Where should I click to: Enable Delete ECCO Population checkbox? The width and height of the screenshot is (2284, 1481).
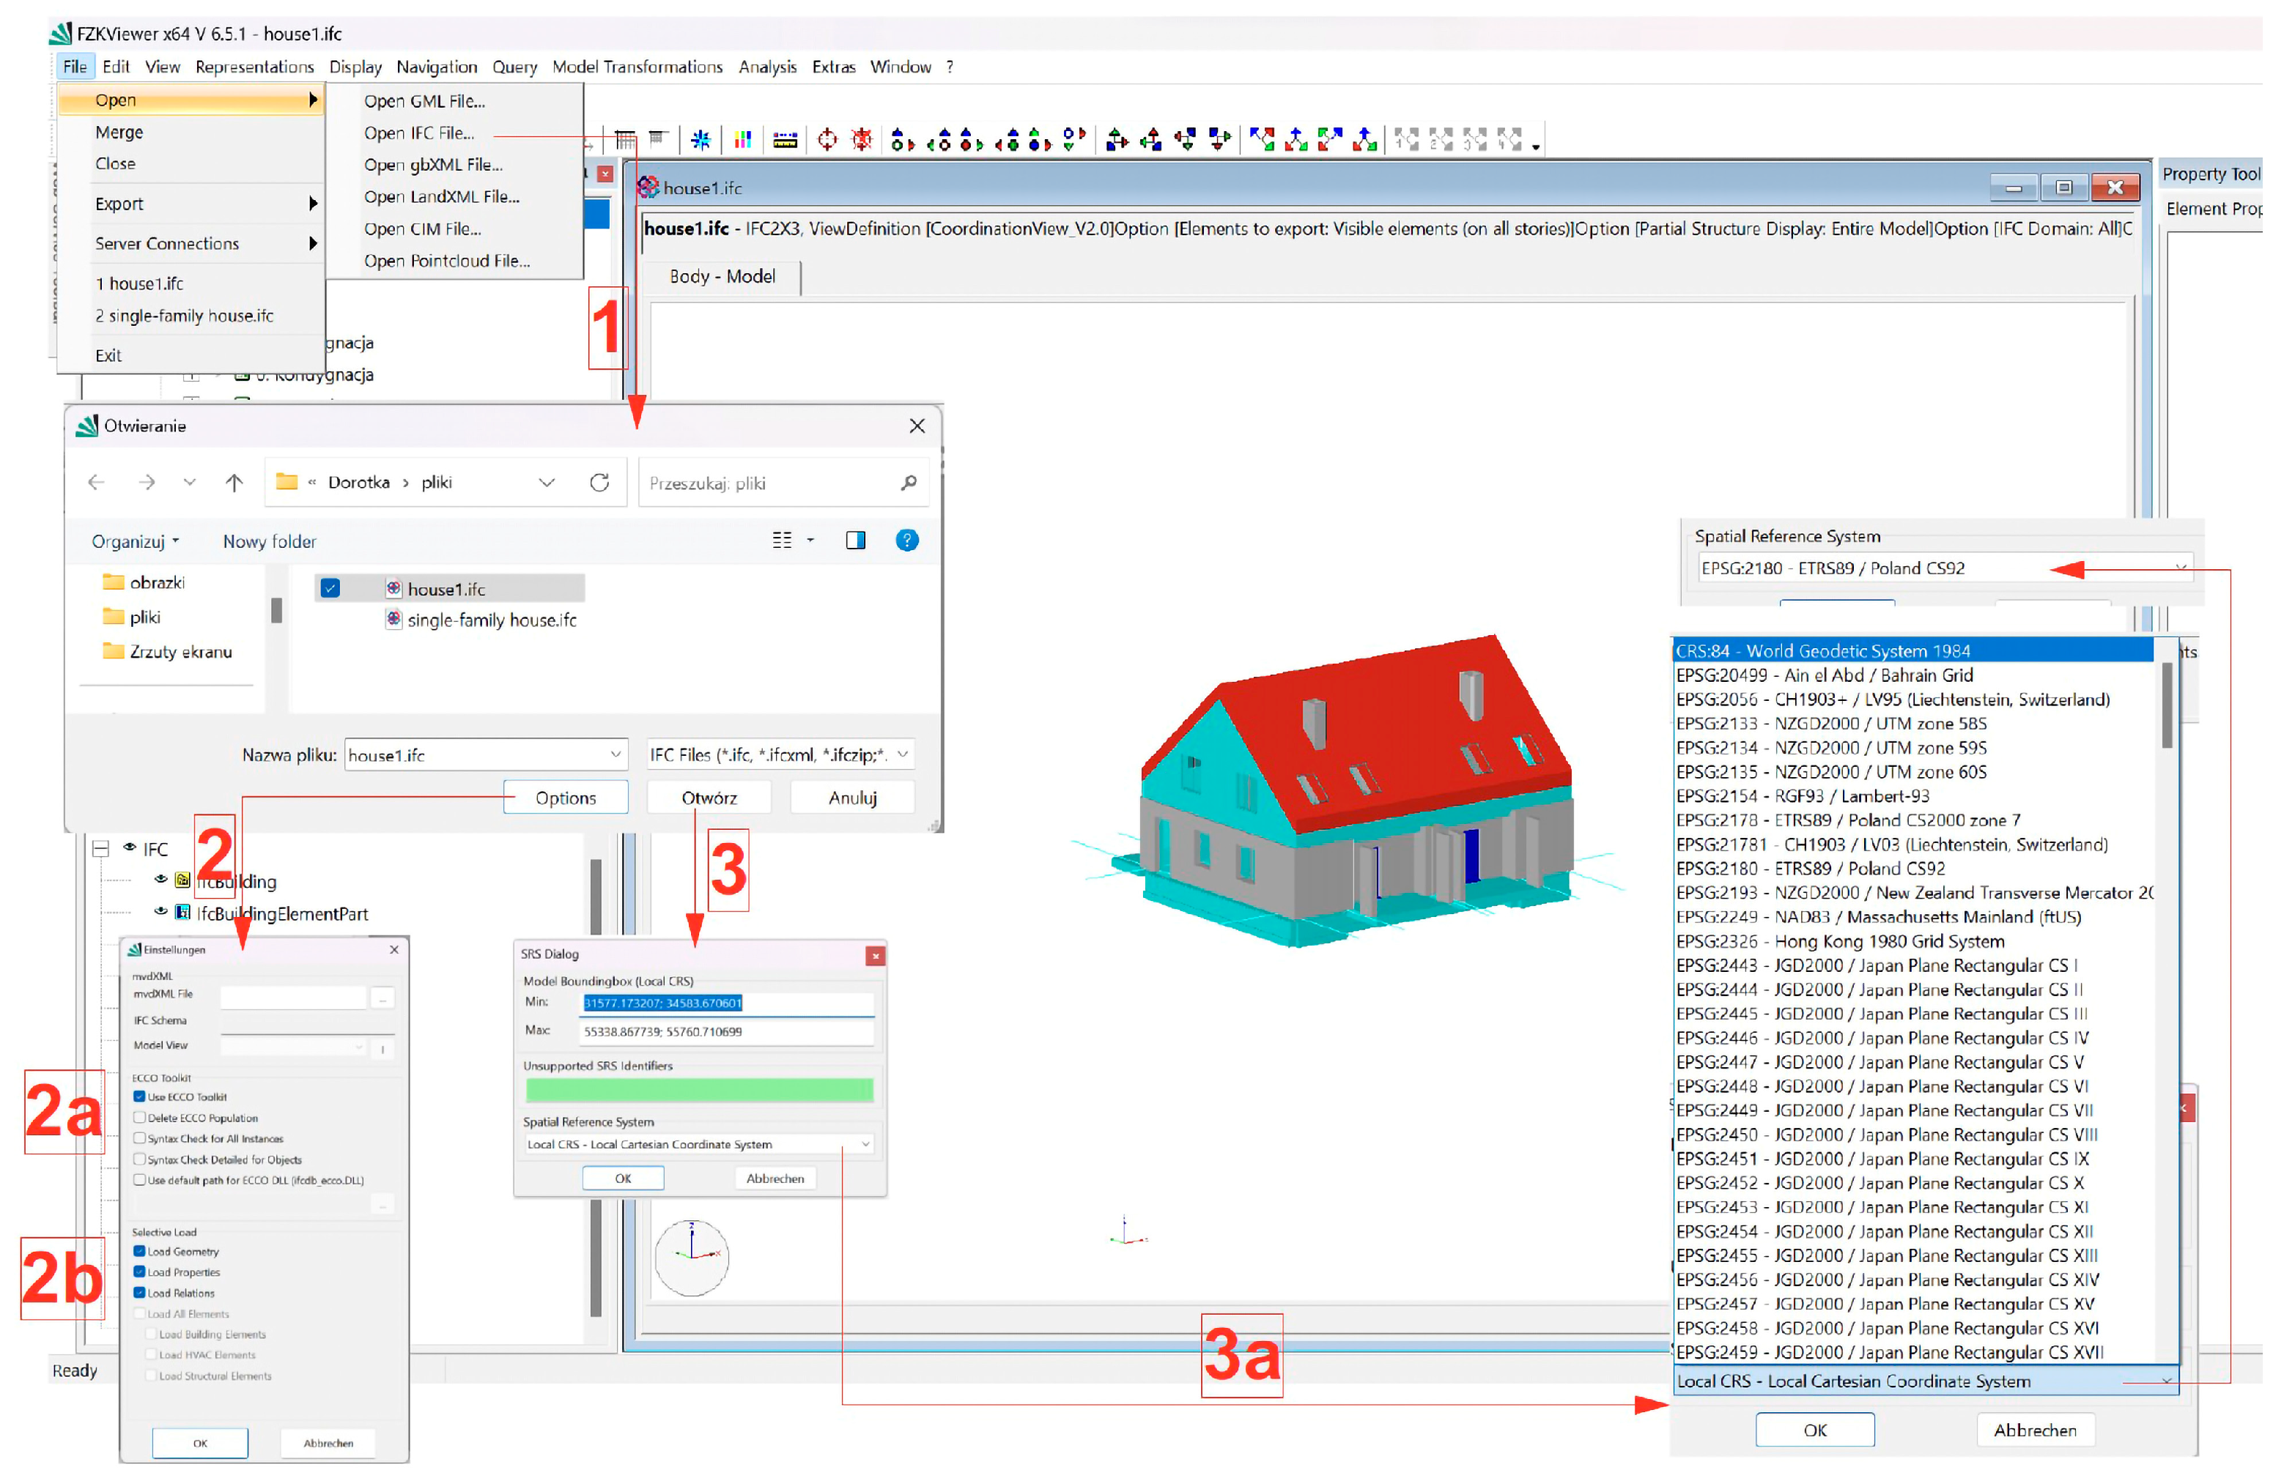(139, 1118)
